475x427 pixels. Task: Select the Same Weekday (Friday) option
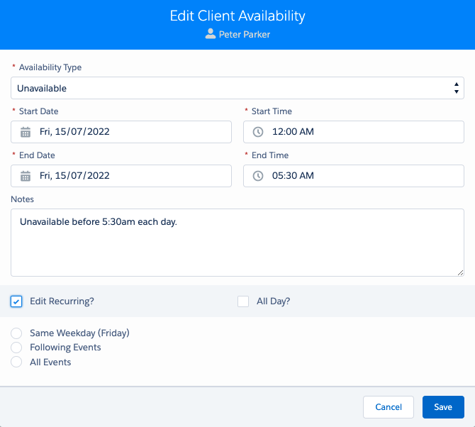click(16, 333)
